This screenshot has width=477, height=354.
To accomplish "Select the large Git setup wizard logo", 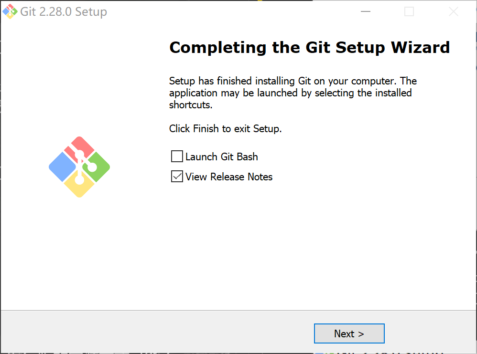I will point(79,167).
